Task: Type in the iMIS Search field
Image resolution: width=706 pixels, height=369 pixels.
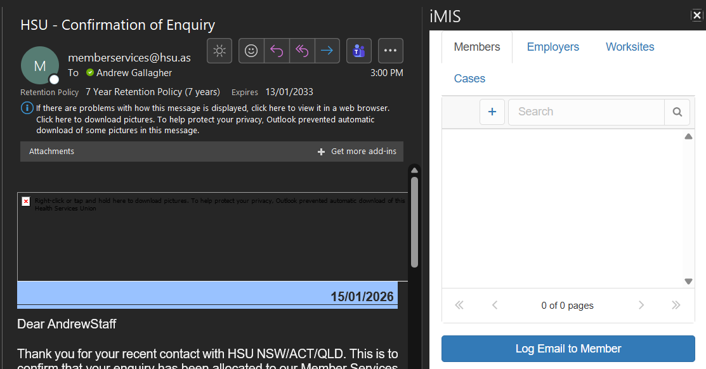Action: click(x=585, y=112)
